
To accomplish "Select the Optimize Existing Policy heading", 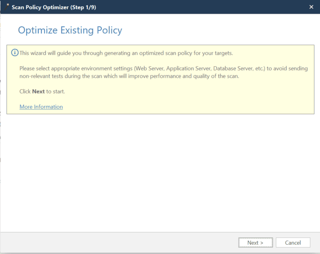I will pos(70,31).
